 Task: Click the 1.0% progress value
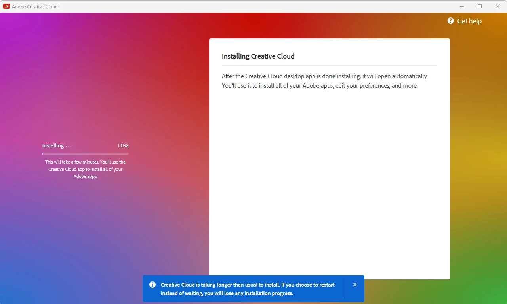click(123, 145)
